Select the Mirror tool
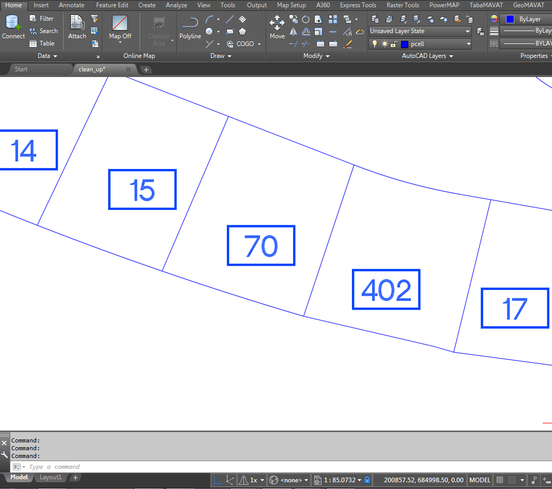Screen dimensions: 552x489 pyautogui.click(x=293, y=32)
